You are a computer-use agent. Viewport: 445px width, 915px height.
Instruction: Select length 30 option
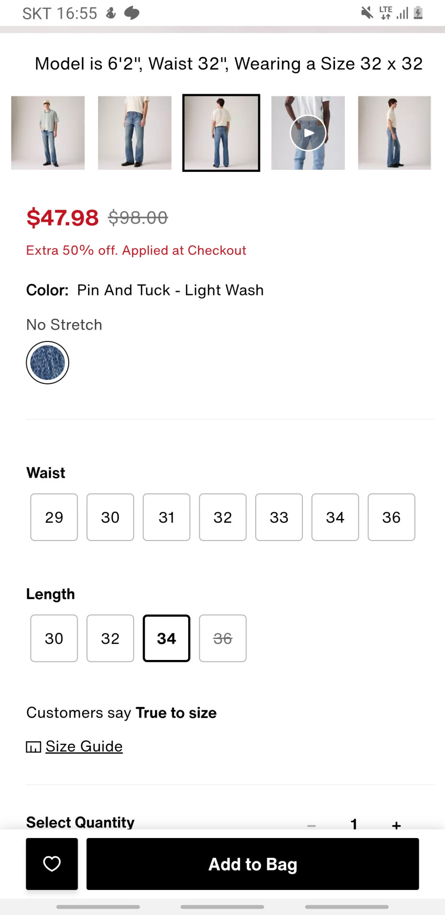tap(54, 638)
